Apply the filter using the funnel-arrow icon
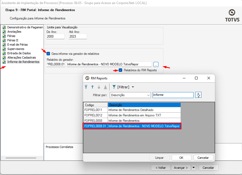Viewport: 242px width, 175px height. click(198, 95)
